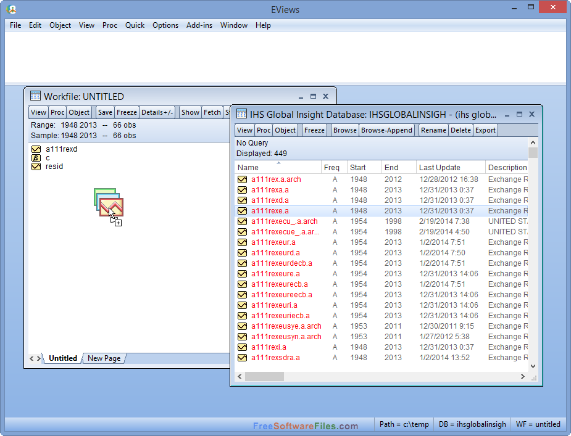Click series icon for a111rexe.a

242,211
